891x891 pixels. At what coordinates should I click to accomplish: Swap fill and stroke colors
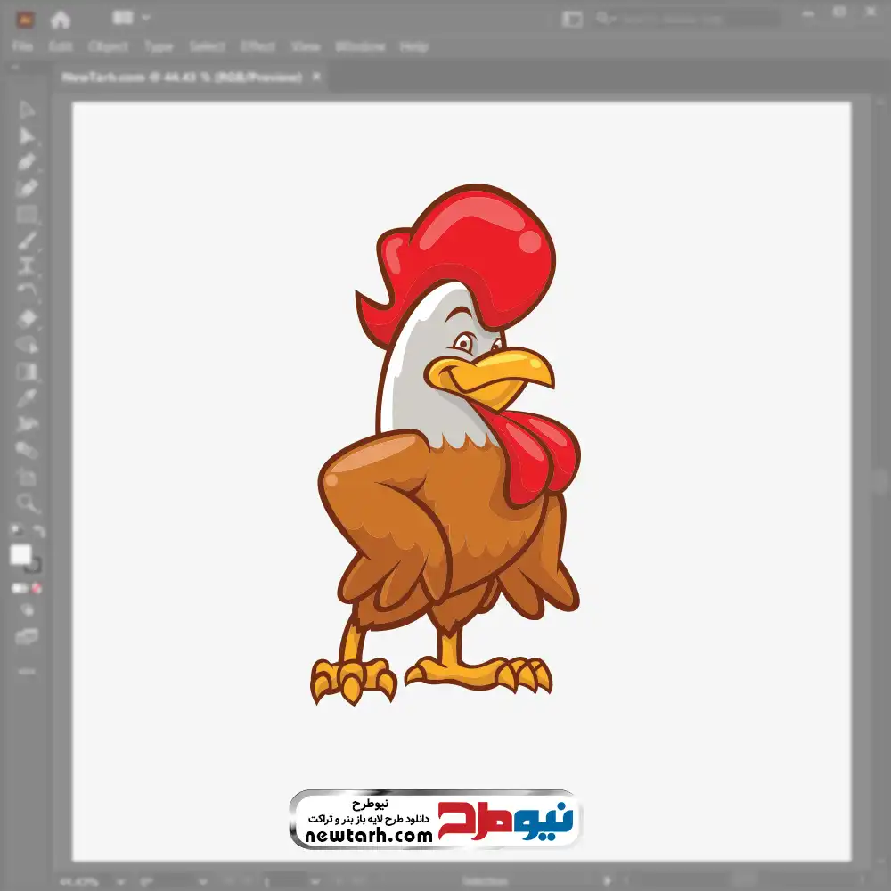click(38, 532)
